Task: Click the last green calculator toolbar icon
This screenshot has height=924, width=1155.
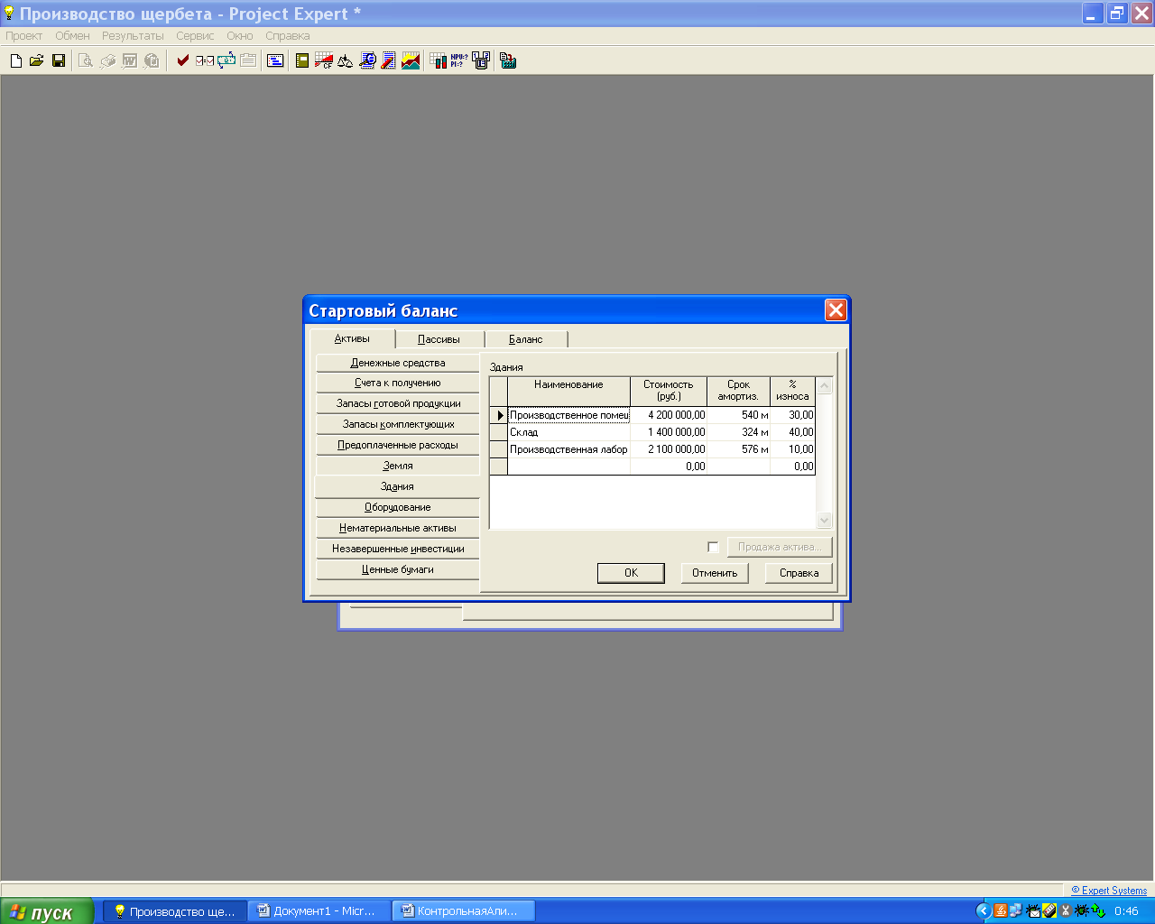Action: pos(508,60)
